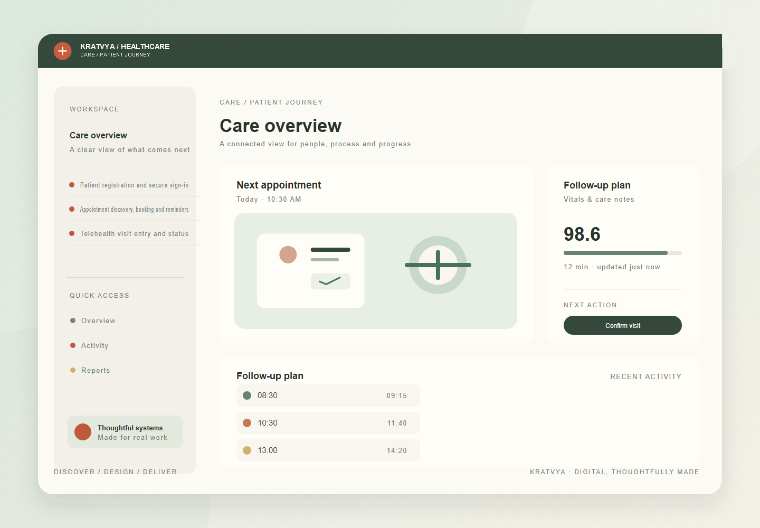Viewport: 760px width, 528px height.
Task: Click the vitals progress bar under 98.6
Action: click(623, 253)
